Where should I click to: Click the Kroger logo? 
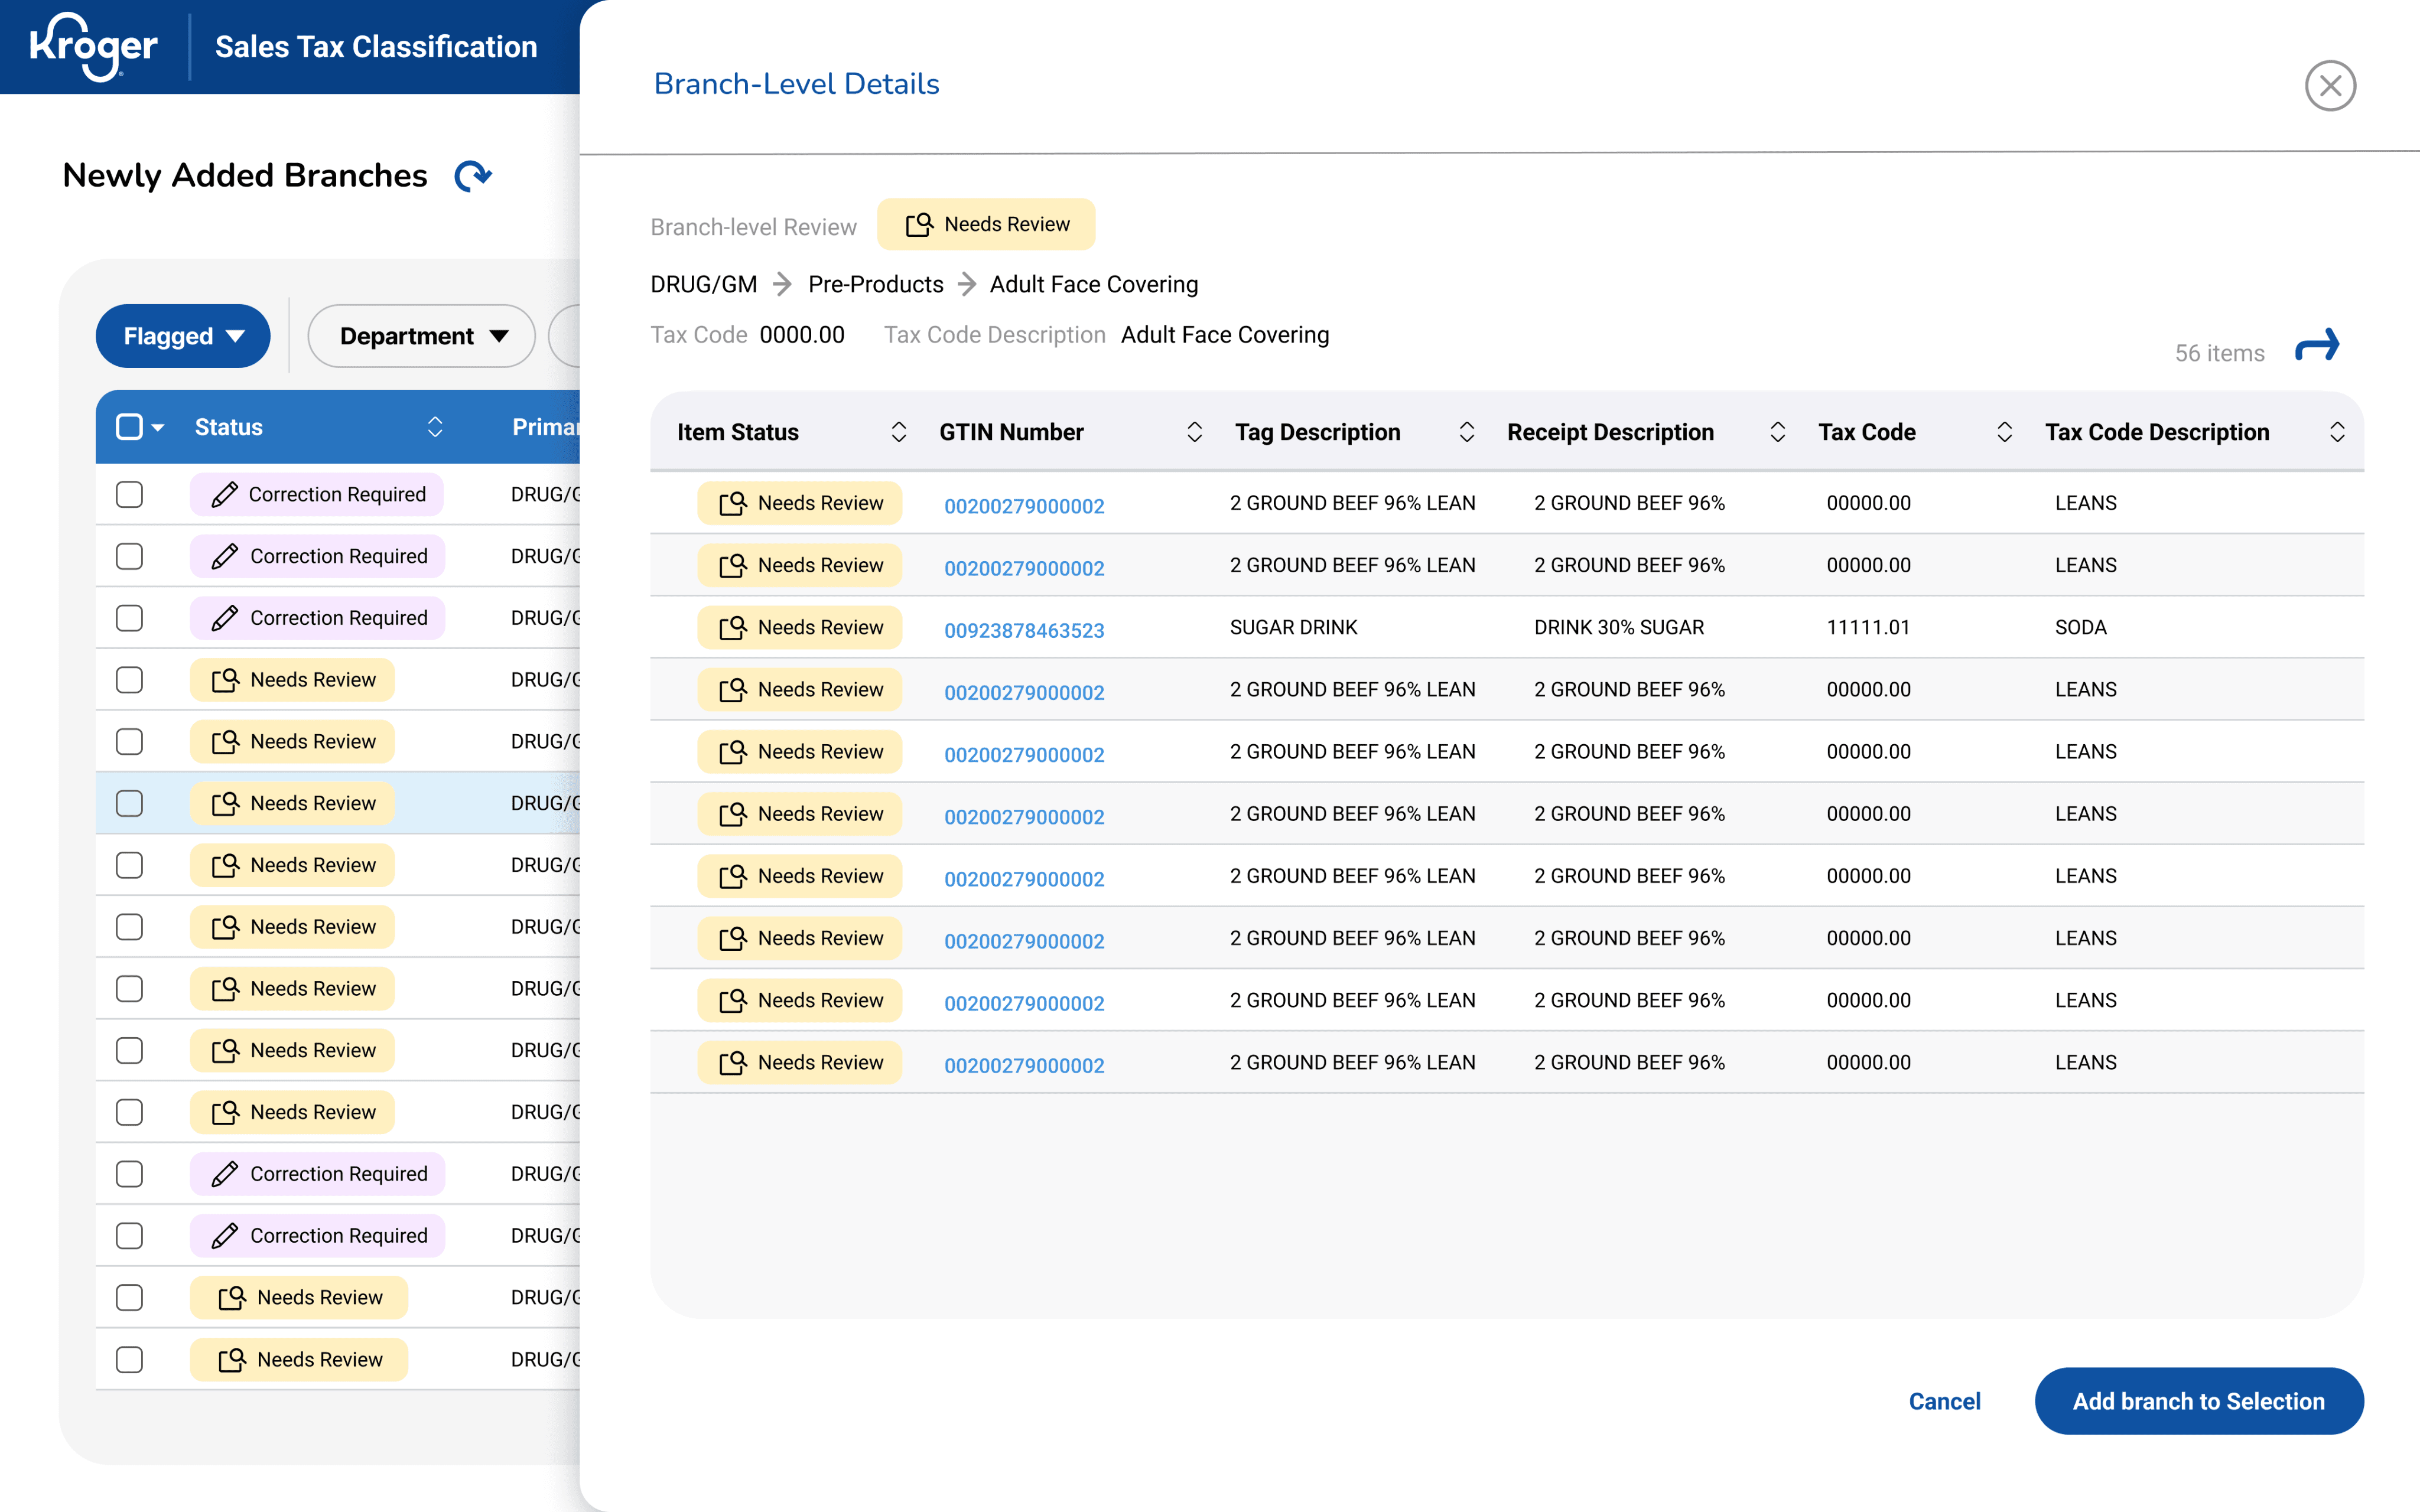pyautogui.click(x=93, y=46)
